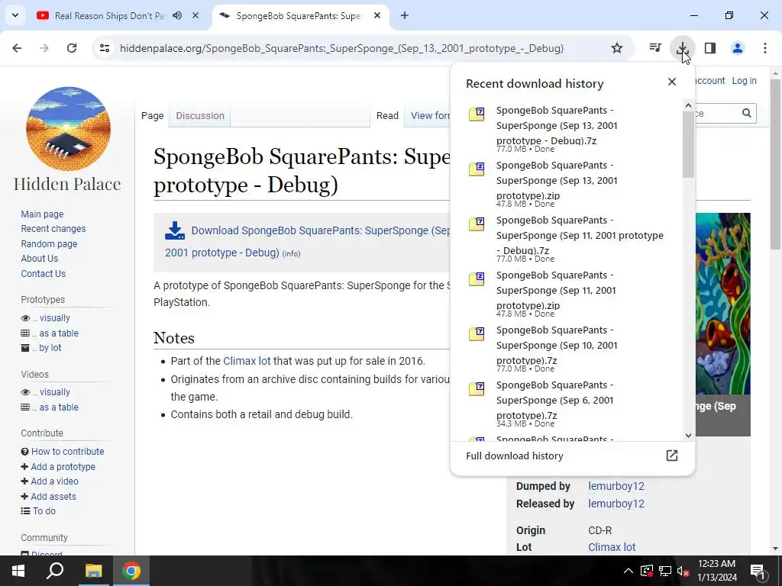
Task: Open Recent changes in sidebar
Action: click(x=53, y=229)
